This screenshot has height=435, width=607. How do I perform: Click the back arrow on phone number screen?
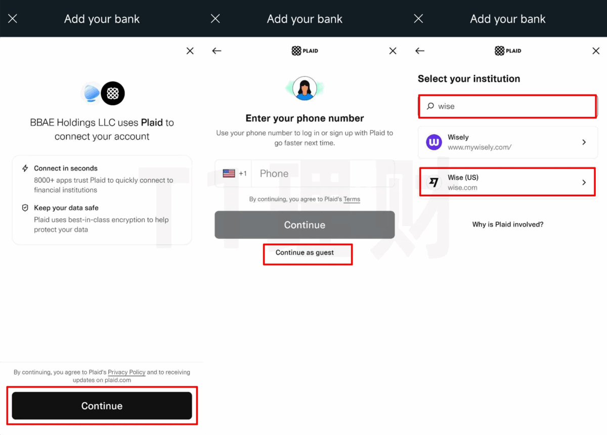tap(216, 51)
